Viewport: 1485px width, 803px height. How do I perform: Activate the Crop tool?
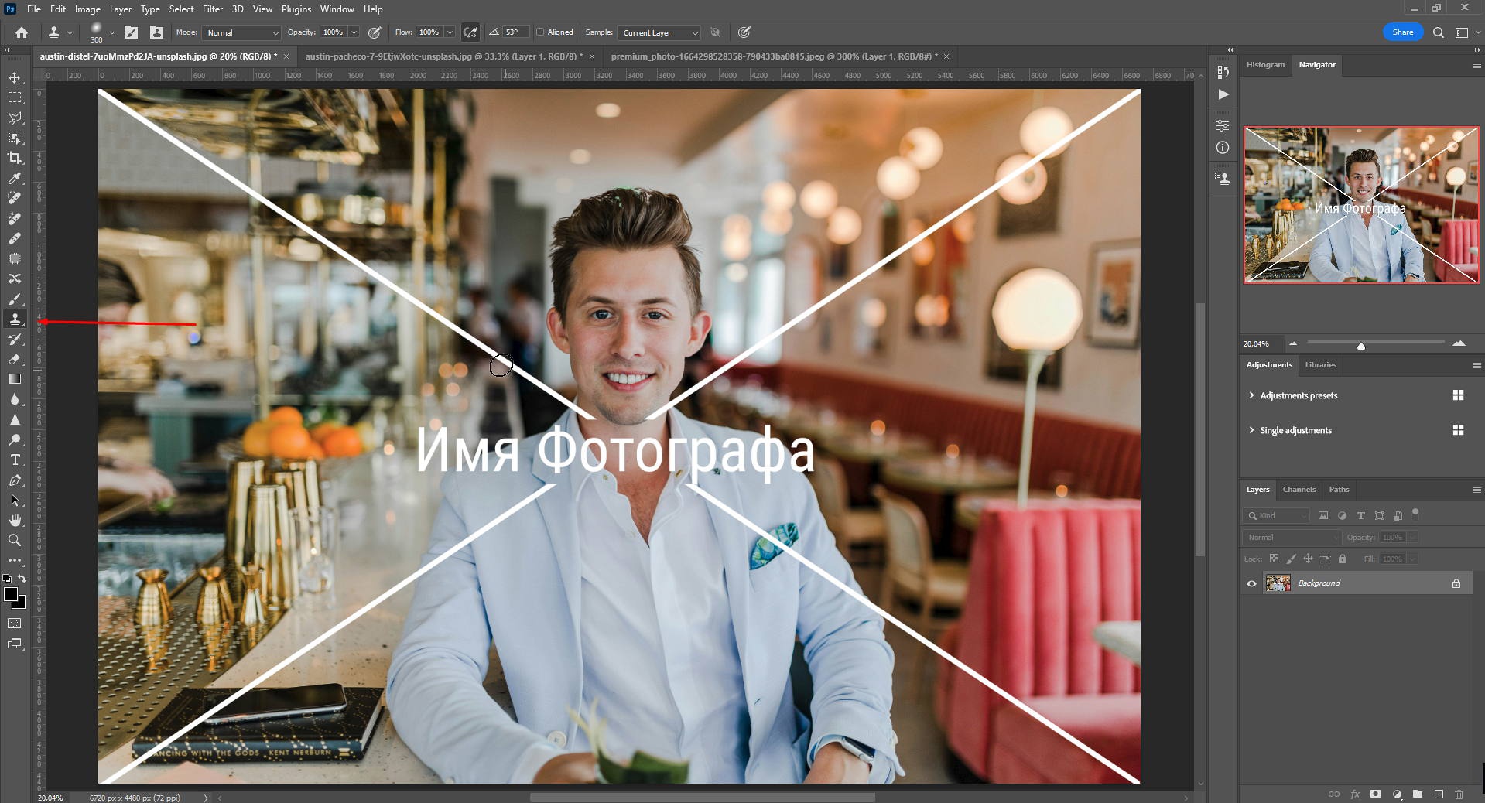pyautogui.click(x=14, y=159)
